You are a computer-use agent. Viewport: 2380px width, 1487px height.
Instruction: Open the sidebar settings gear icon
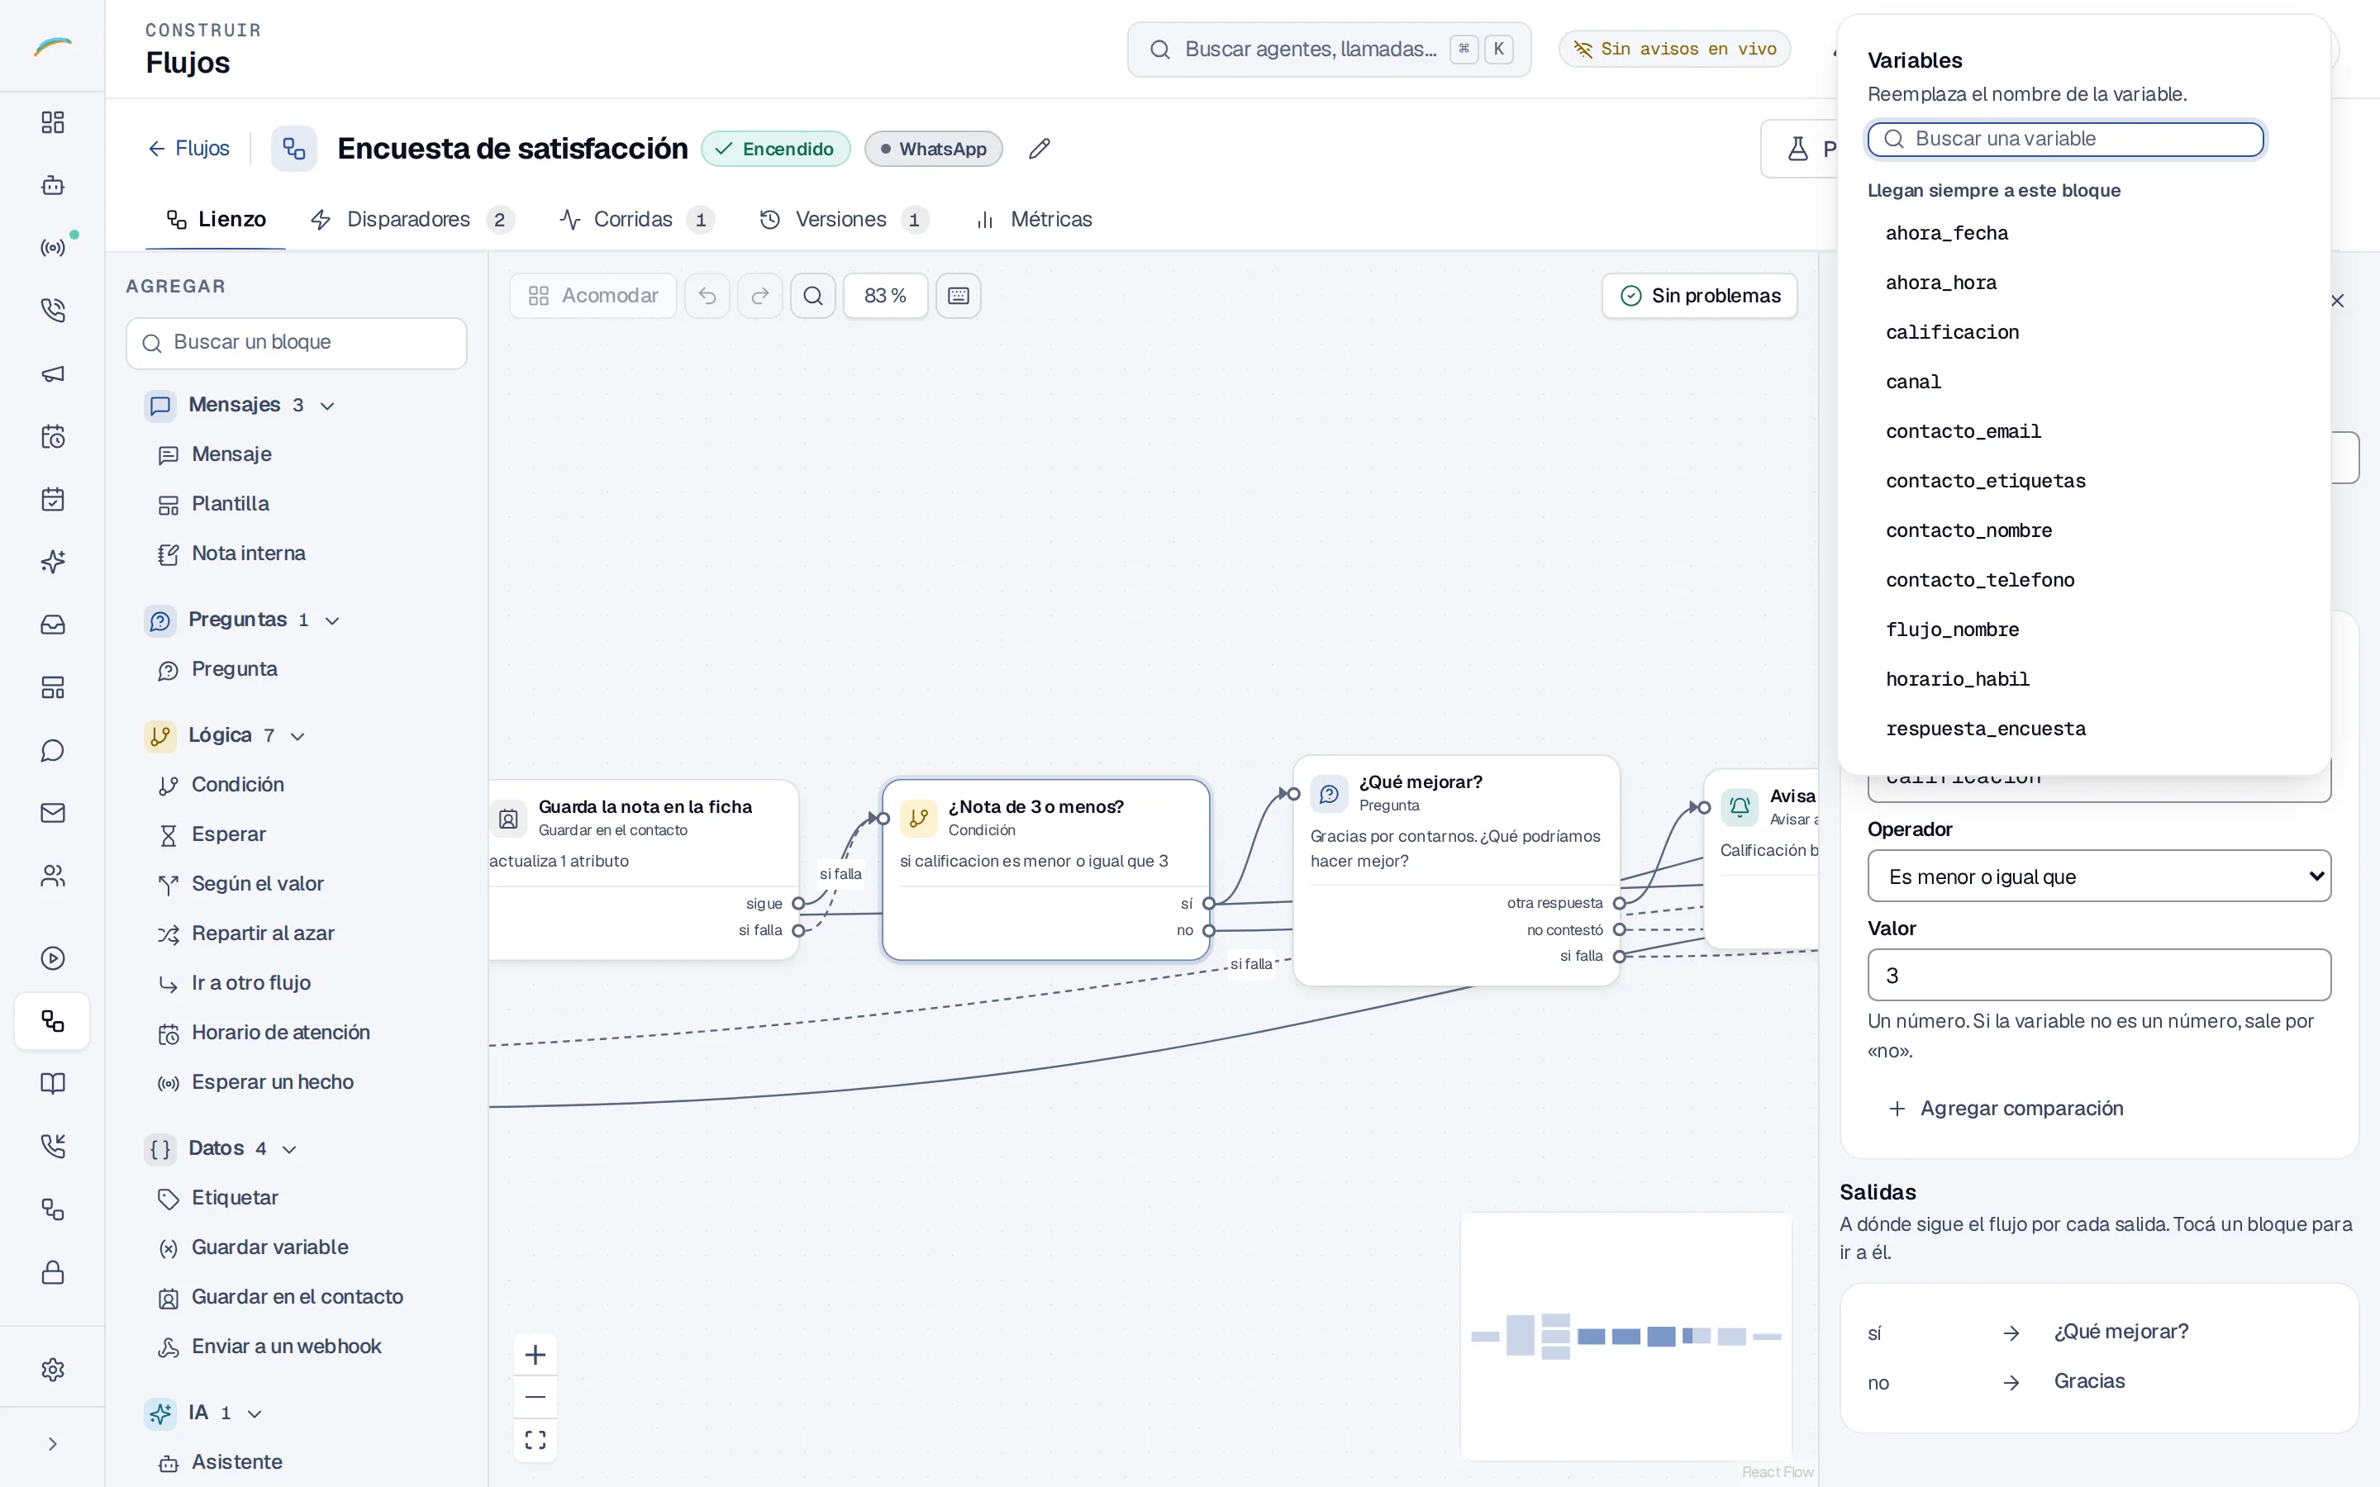(x=53, y=1370)
